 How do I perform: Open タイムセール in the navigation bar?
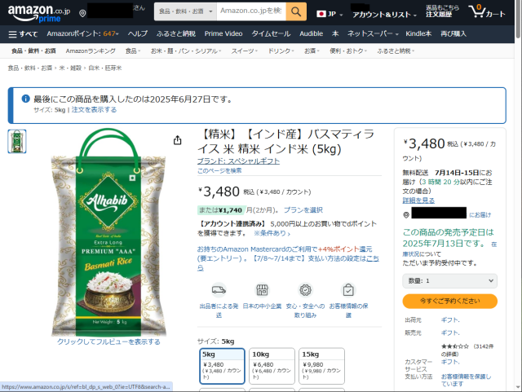(x=271, y=33)
